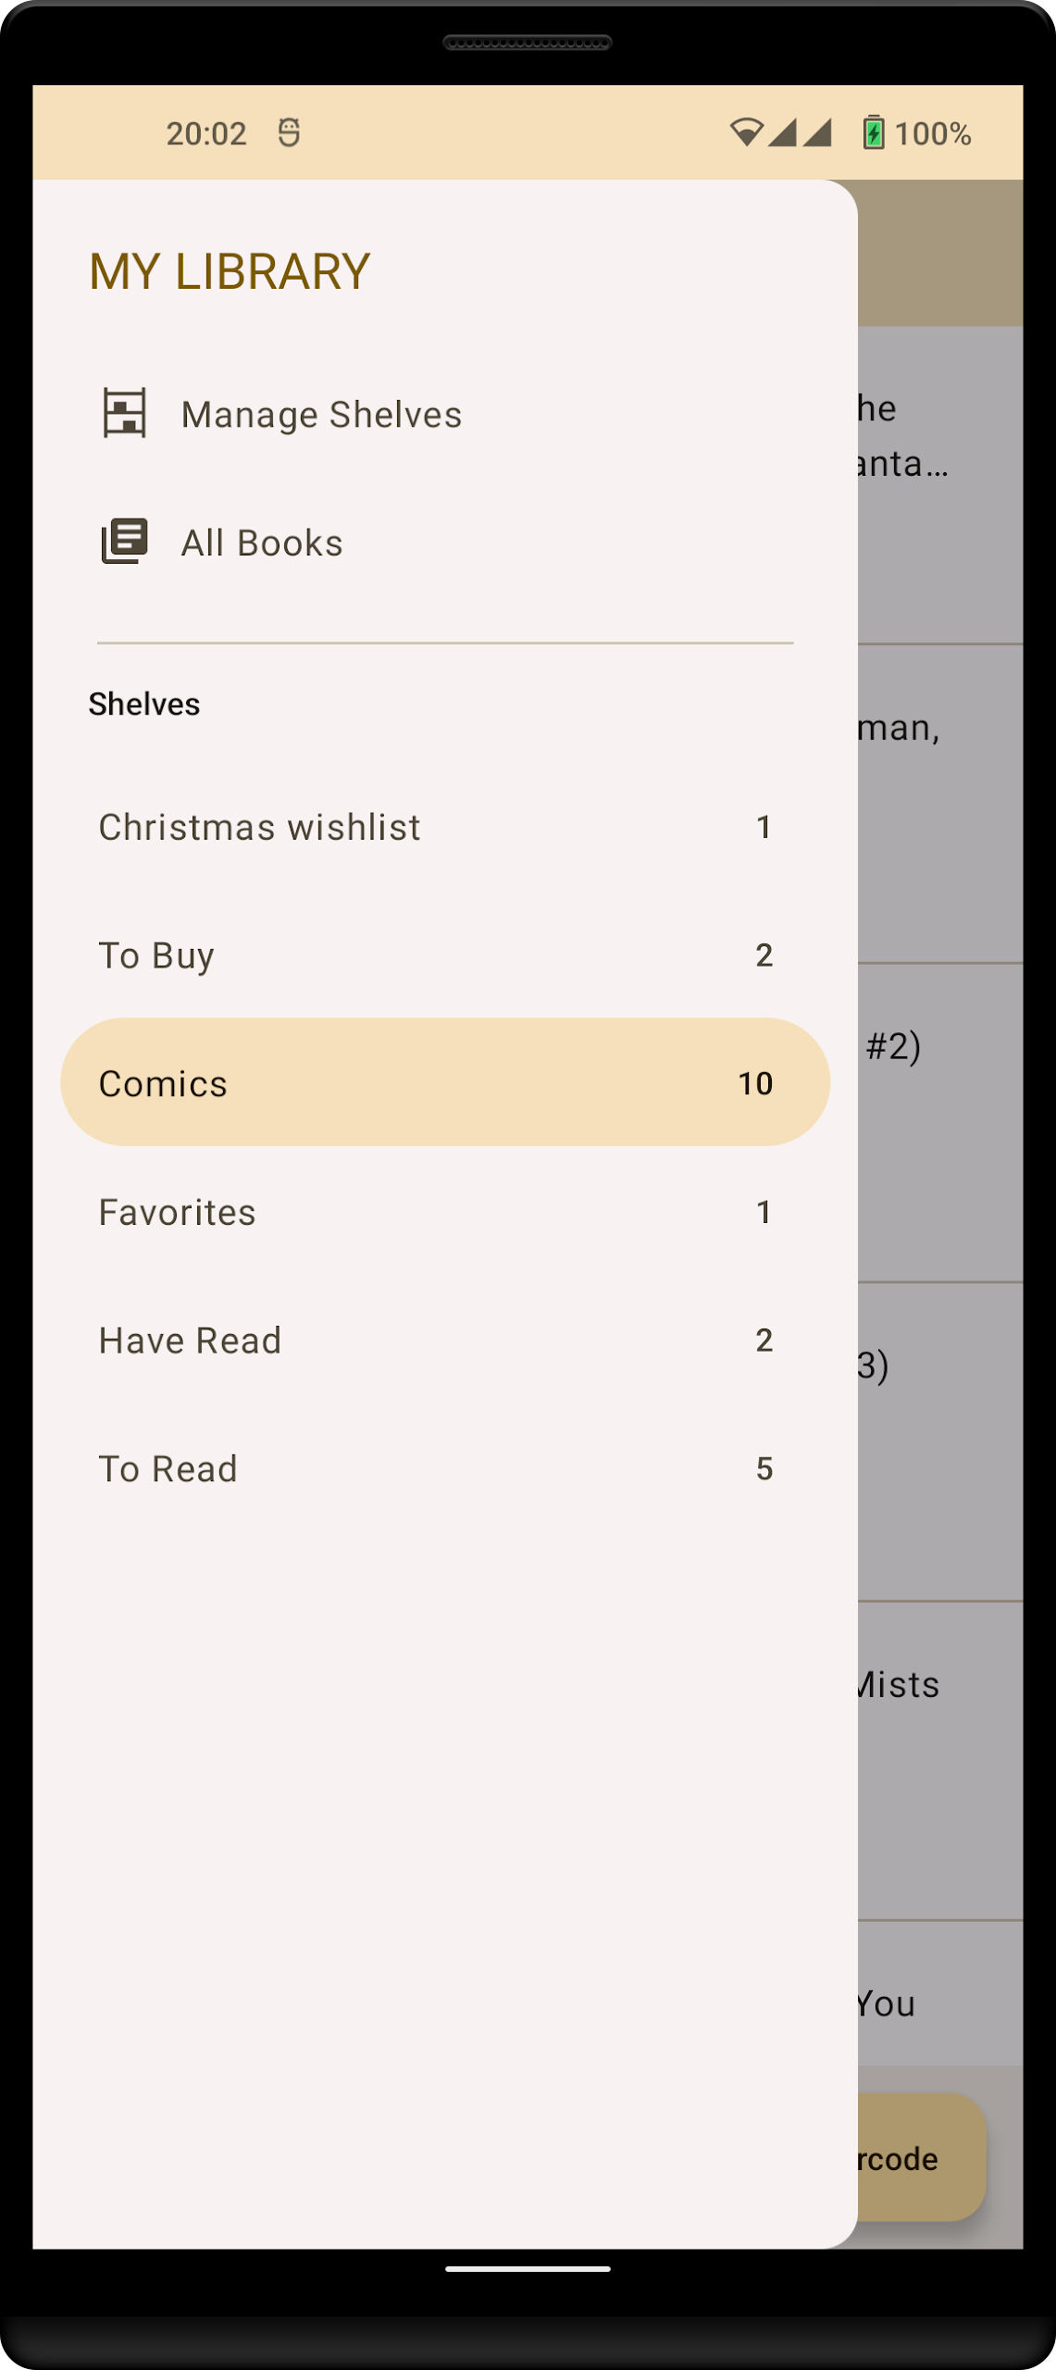Click the All Books stack icon

coord(124,542)
